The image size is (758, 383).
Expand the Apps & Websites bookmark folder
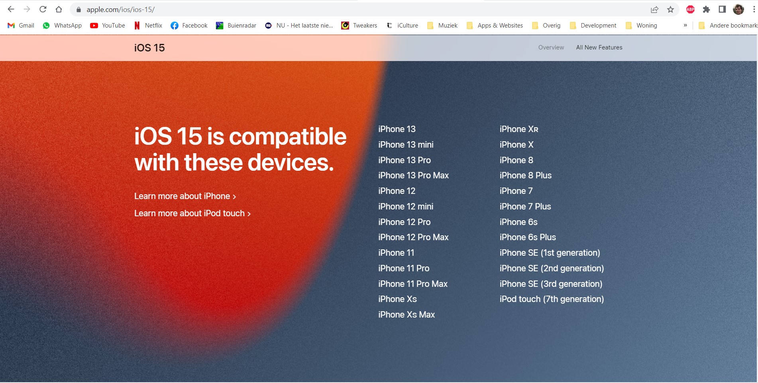pos(495,26)
